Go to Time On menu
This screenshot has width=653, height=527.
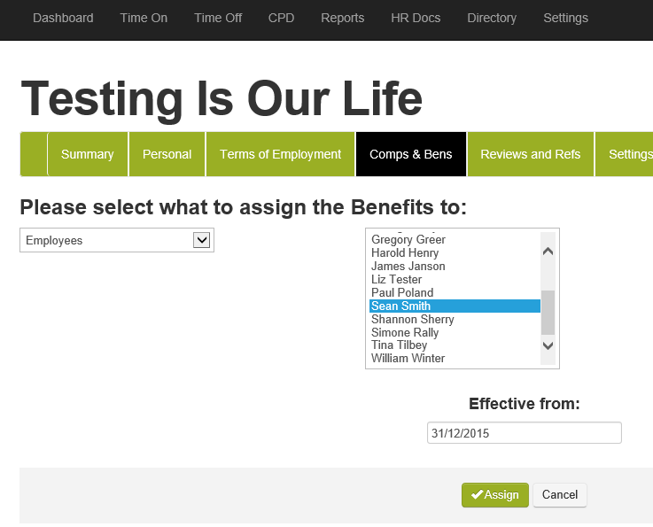144,18
